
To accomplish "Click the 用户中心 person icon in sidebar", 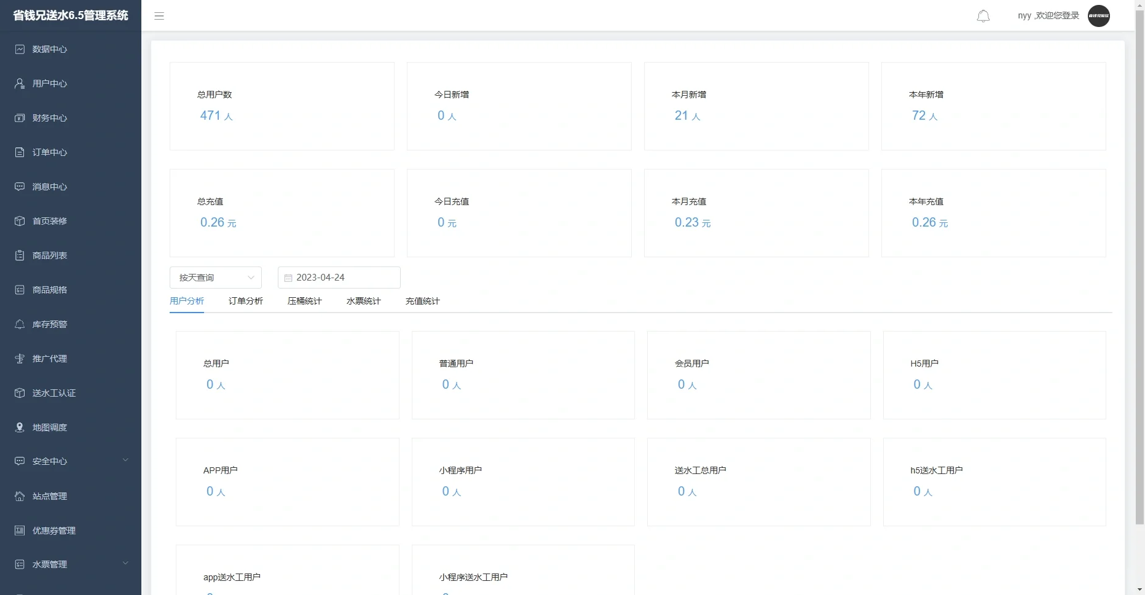I will (x=20, y=84).
